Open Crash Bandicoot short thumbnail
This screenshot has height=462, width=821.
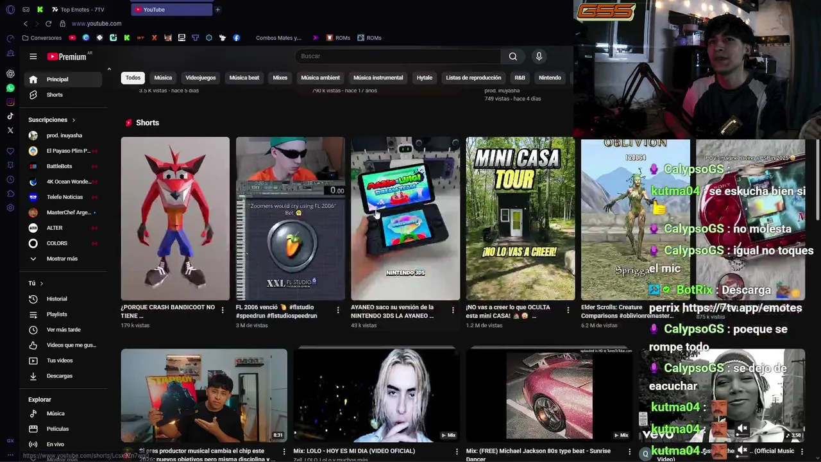click(175, 218)
